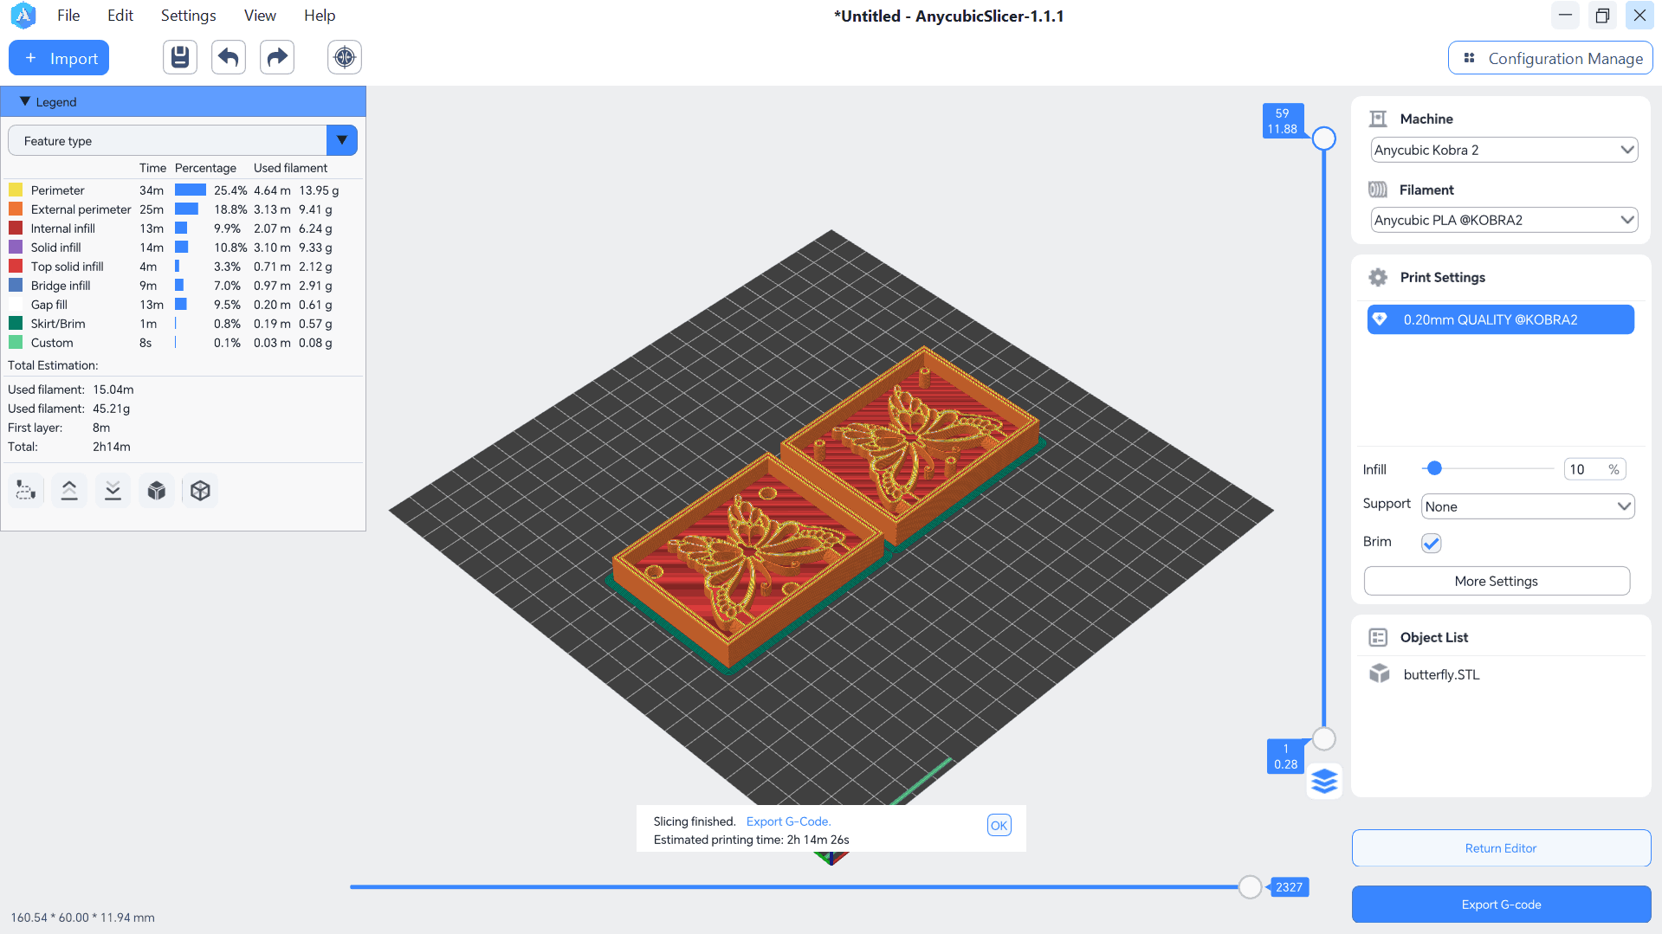
Task: Open the Support None dropdown
Action: [1528, 506]
